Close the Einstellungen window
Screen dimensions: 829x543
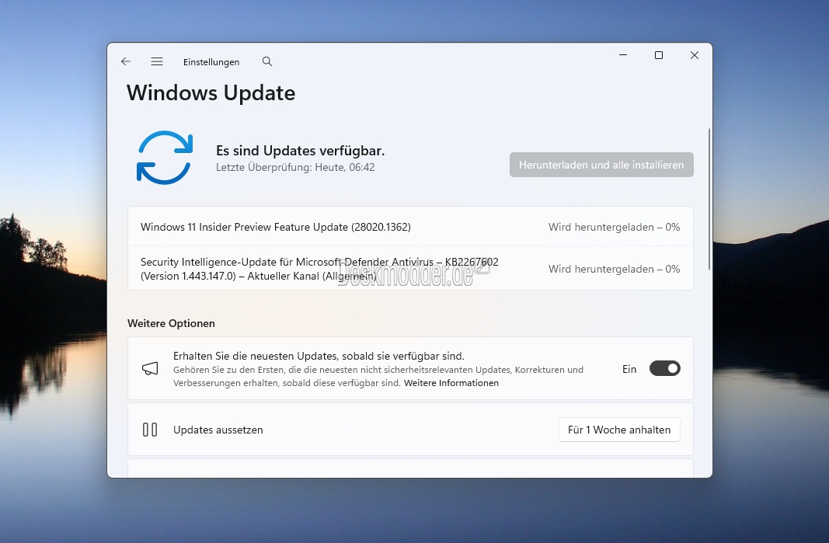(695, 55)
